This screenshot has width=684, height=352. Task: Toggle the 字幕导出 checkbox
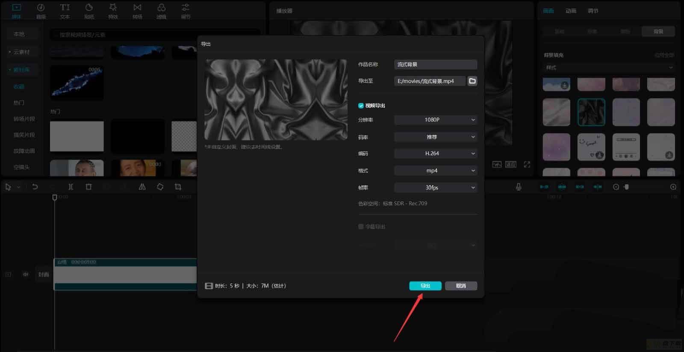(x=361, y=227)
